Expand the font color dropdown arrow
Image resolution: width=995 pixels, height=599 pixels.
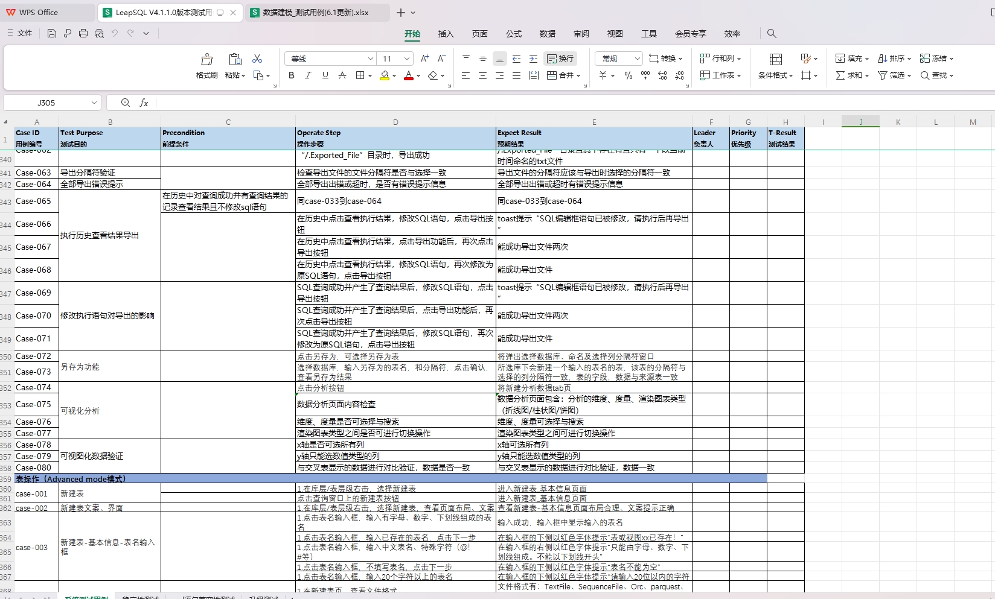(418, 76)
